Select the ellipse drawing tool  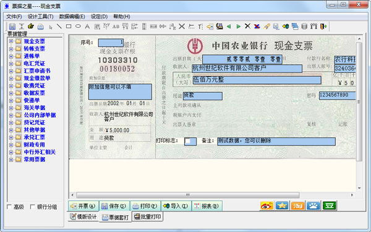78,26
